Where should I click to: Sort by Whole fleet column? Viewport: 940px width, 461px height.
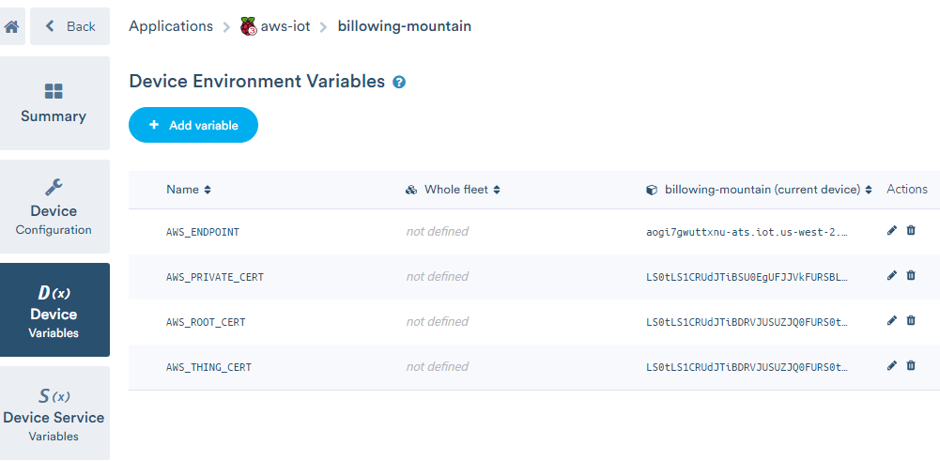pyautogui.click(x=461, y=190)
